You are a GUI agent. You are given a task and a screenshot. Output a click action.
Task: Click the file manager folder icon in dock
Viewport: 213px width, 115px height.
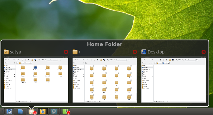(x=31, y=112)
